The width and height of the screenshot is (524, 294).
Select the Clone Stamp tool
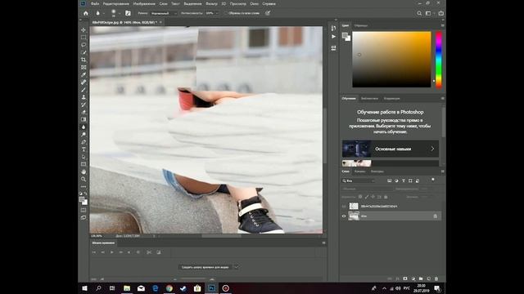(x=84, y=97)
